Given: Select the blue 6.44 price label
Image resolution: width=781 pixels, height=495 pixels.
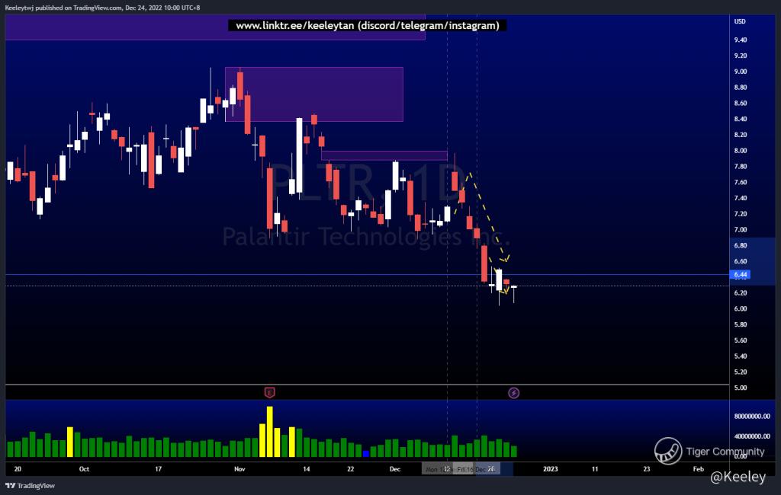Looking at the screenshot, I should (x=740, y=275).
